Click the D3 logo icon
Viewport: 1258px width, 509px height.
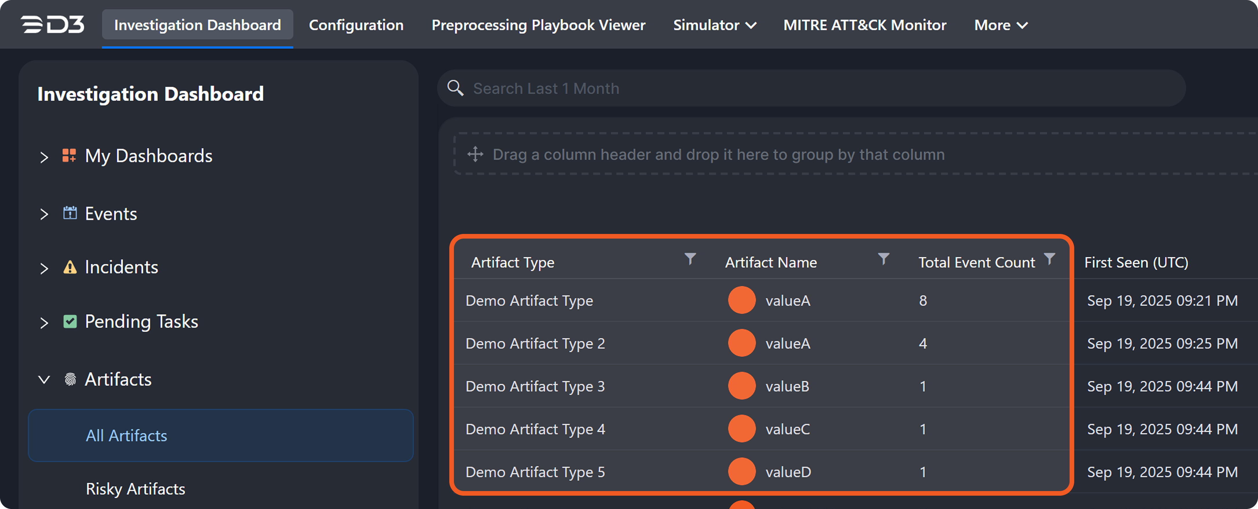click(52, 24)
